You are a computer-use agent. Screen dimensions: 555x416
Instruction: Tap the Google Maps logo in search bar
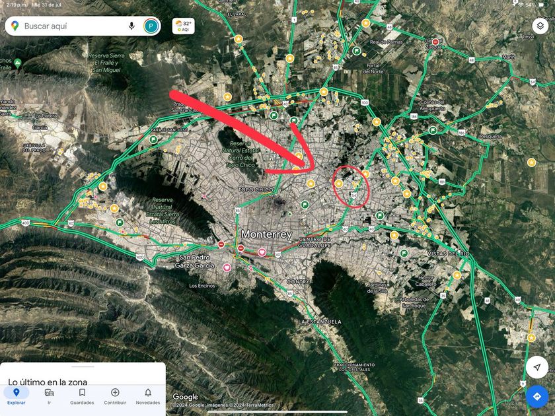[x=15, y=26]
